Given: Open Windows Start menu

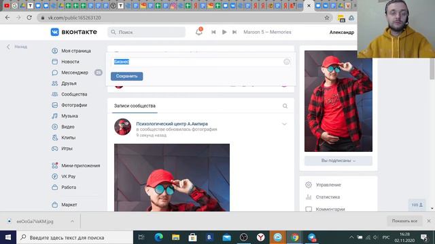Looking at the screenshot, I should coord(8,237).
